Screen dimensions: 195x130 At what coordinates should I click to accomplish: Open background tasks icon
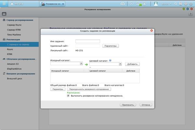click(x=131, y=4)
